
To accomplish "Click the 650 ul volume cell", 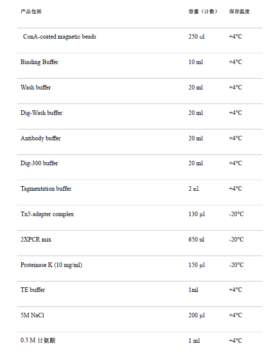I will [196, 240].
